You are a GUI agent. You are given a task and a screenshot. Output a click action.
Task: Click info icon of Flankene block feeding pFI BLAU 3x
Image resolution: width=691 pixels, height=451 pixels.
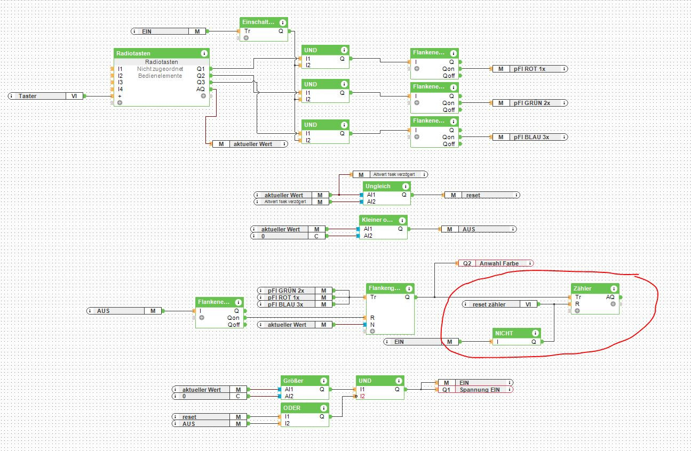point(453,122)
